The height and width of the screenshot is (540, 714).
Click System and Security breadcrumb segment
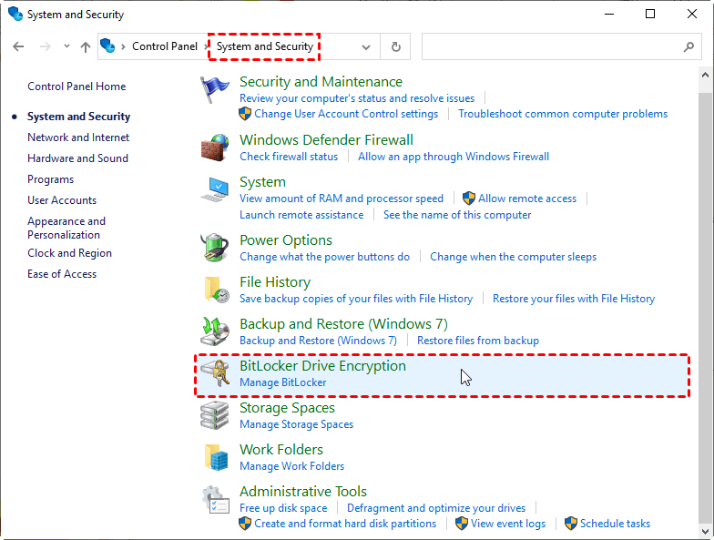click(x=264, y=46)
